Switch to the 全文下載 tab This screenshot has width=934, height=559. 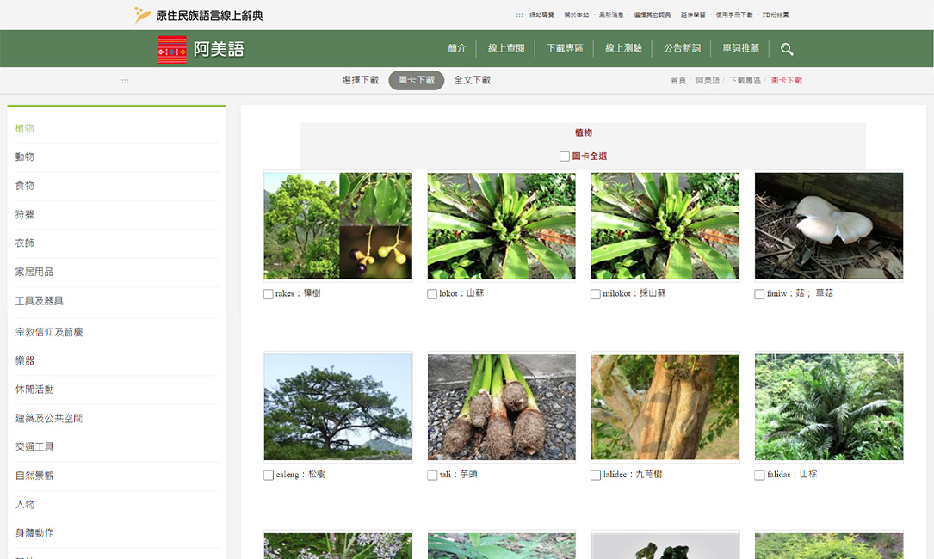pos(473,80)
